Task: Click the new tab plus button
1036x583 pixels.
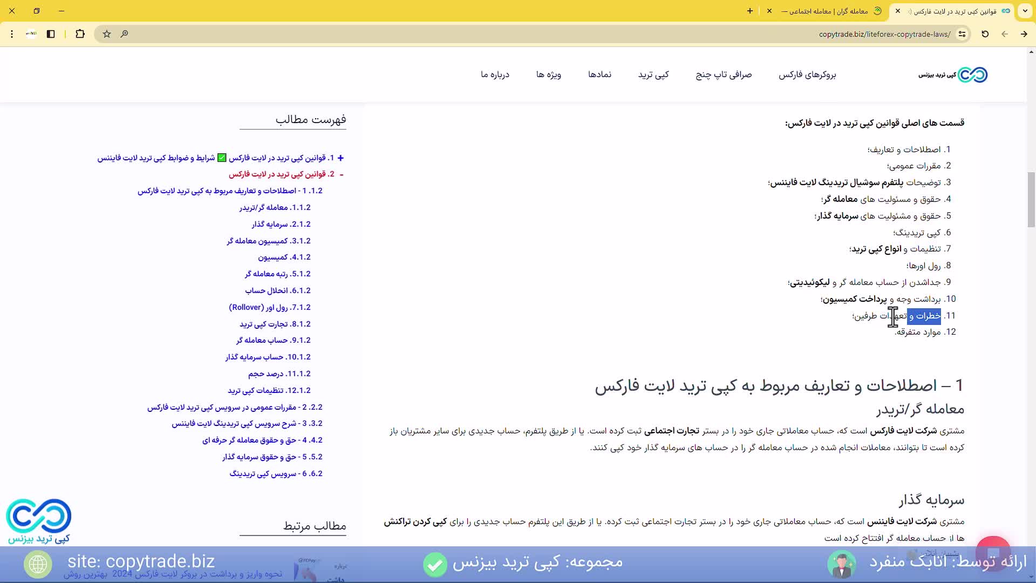Action: coord(749,11)
